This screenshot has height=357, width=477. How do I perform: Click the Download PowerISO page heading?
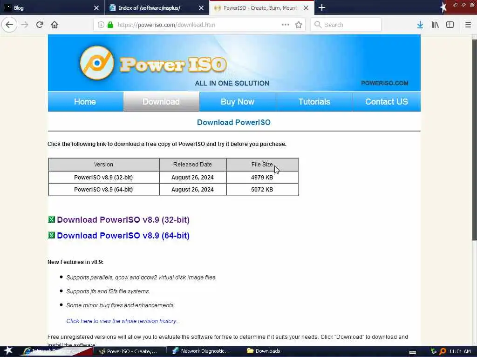pos(234,122)
